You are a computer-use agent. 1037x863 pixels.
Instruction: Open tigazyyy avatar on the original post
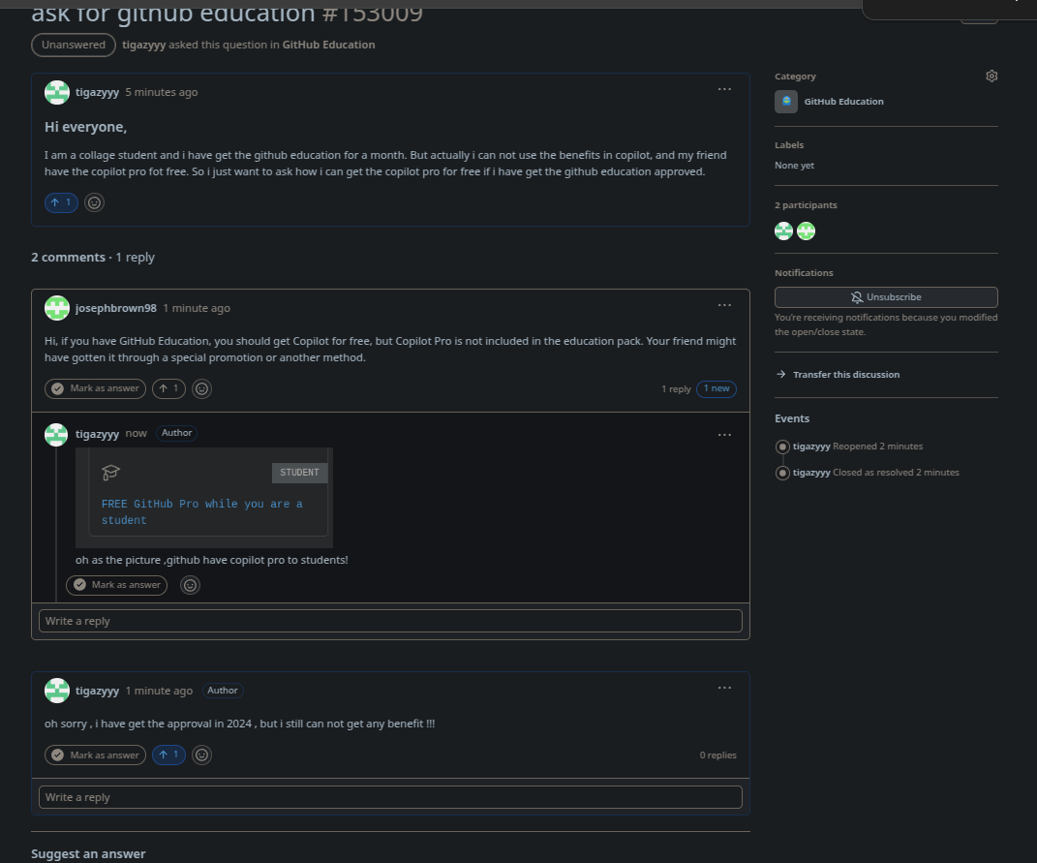(57, 93)
